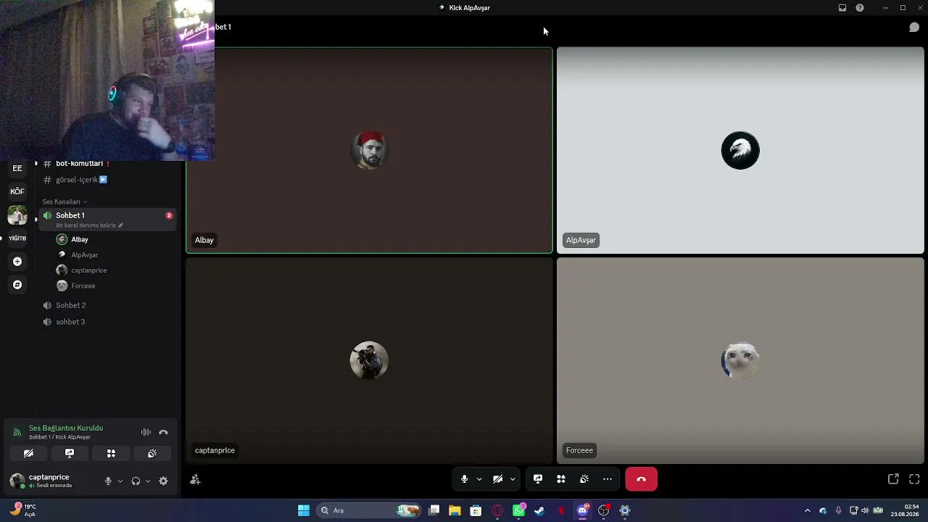
Task: Focus the Albay video tile
Action: pos(369,151)
